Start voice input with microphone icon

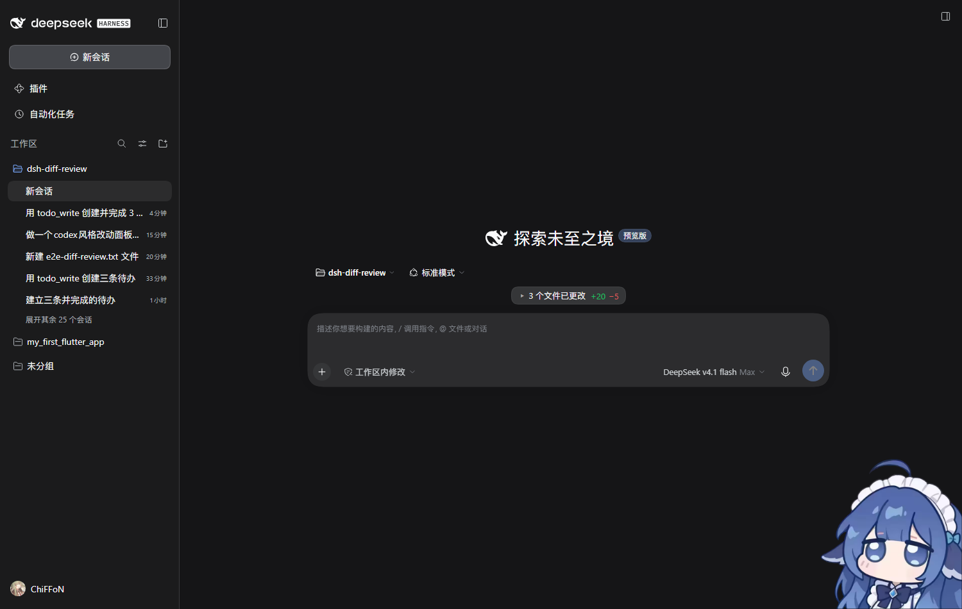pyautogui.click(x=786, y=372)
